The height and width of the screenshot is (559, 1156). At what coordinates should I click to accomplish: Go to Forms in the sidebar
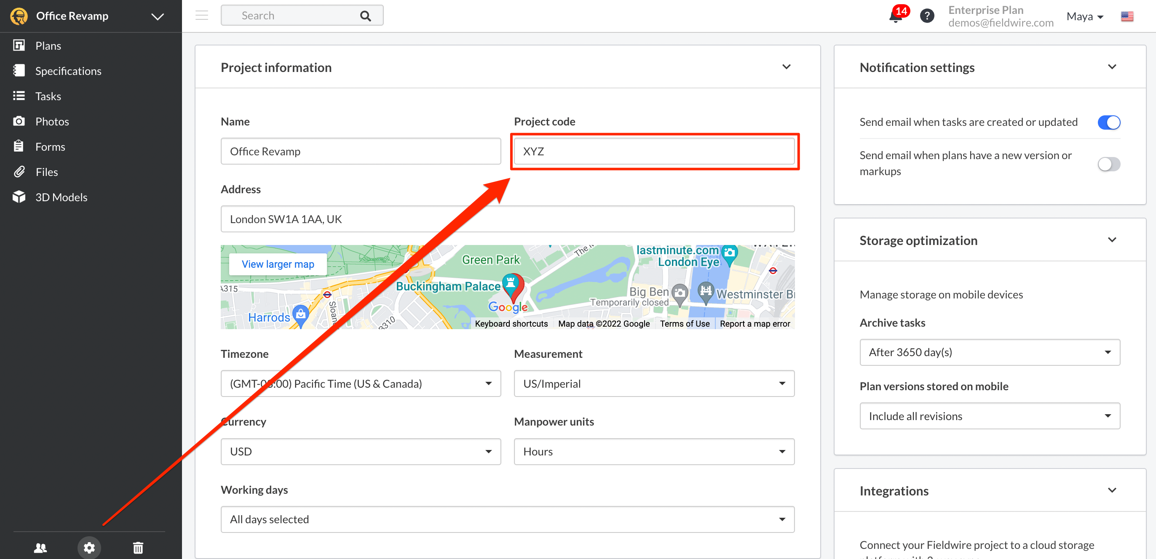tap(50, 146)
